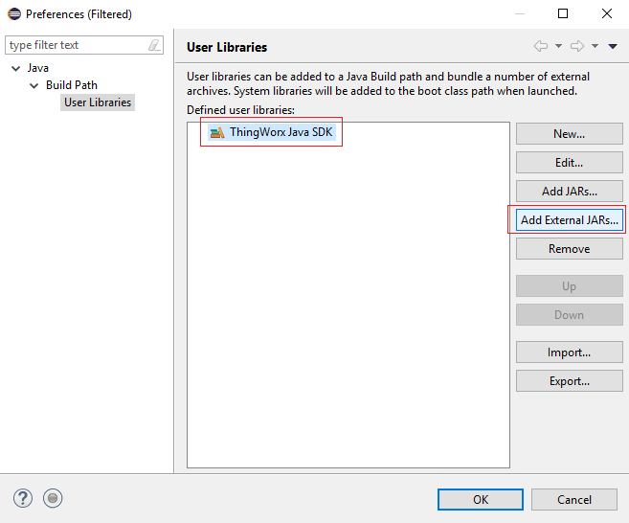Open the back history dropdown arrow

pos(558,46)
